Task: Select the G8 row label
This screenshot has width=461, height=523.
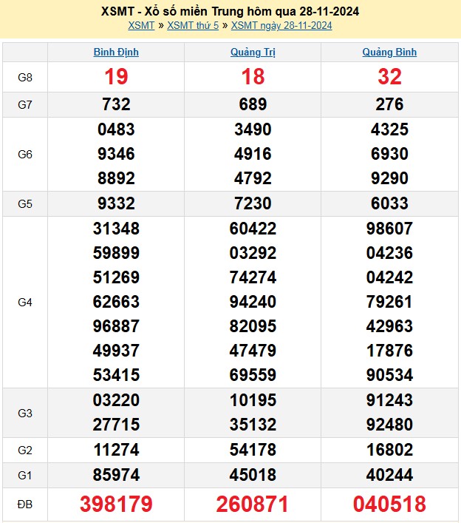Action: click(25, 77)
